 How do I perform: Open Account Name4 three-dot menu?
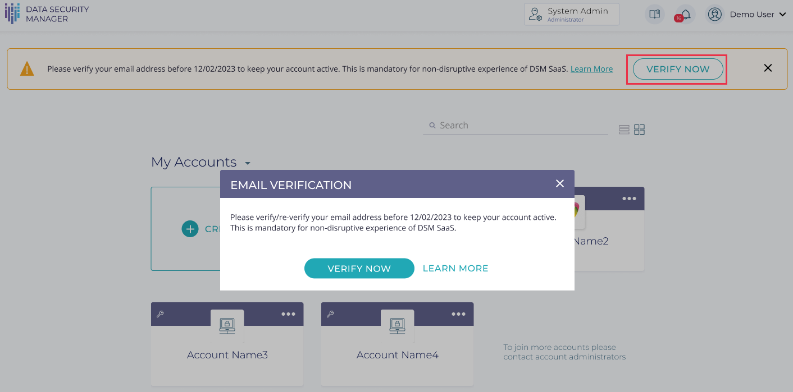pyautogui.click(x=458, y=314)
